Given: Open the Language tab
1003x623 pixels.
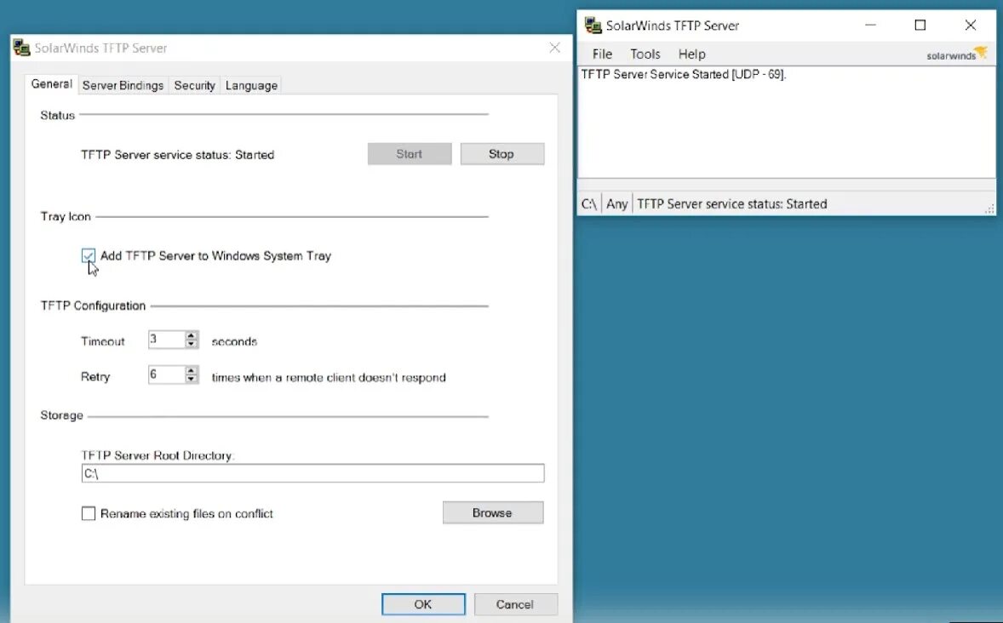Looking at the screenshot, I should pyautogui.click(x=251, y=85).
